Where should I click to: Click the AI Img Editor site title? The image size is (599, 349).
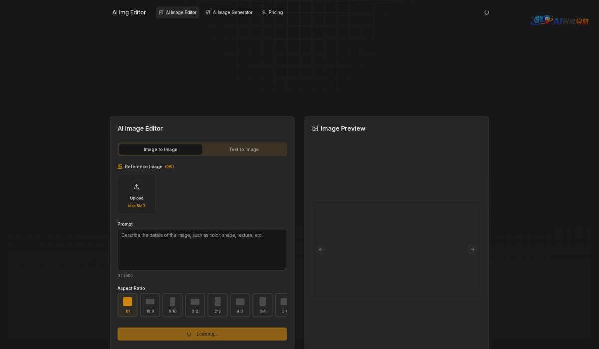pos(129,12)
